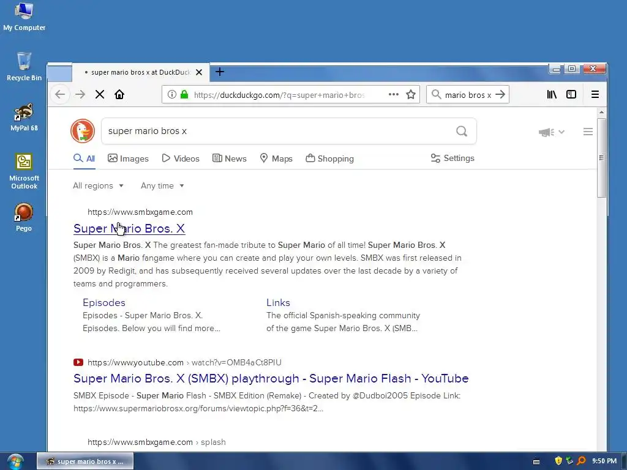
Task: Switch to the Videos results tab
Action: click(x=181, y=159)
